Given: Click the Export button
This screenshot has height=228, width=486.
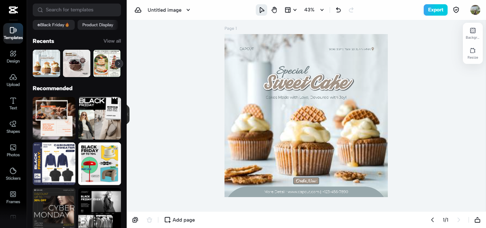Looking at the screenshot, I should pyautogui.click(x=436, y=10).
